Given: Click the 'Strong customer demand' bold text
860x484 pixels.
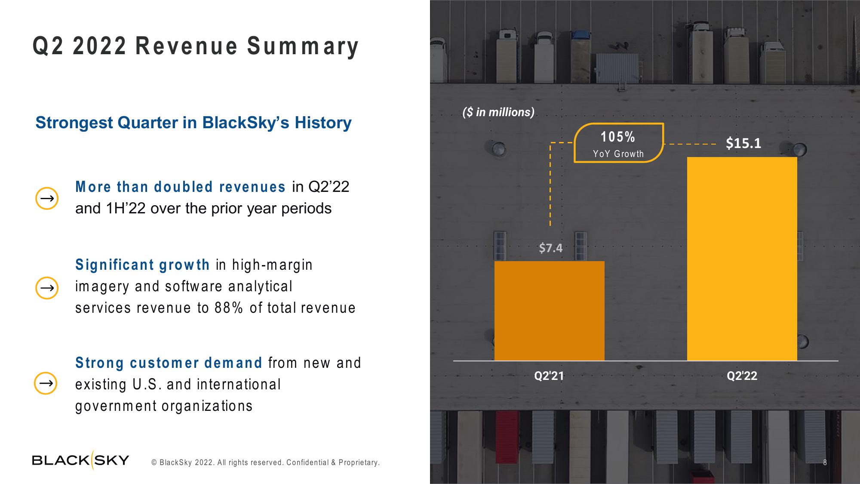Looking at the screenshot, I should (x=169, y=363).
